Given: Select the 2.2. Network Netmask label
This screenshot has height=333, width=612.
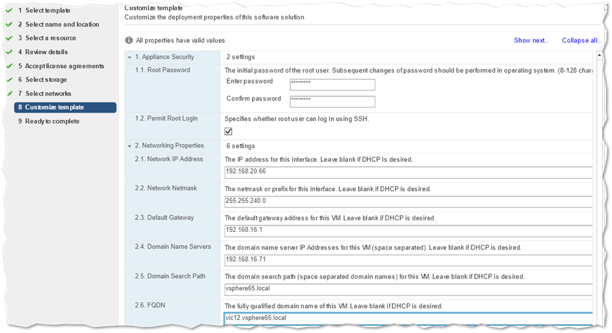Looking at the screenshot, I should click(x=166, y=188).
